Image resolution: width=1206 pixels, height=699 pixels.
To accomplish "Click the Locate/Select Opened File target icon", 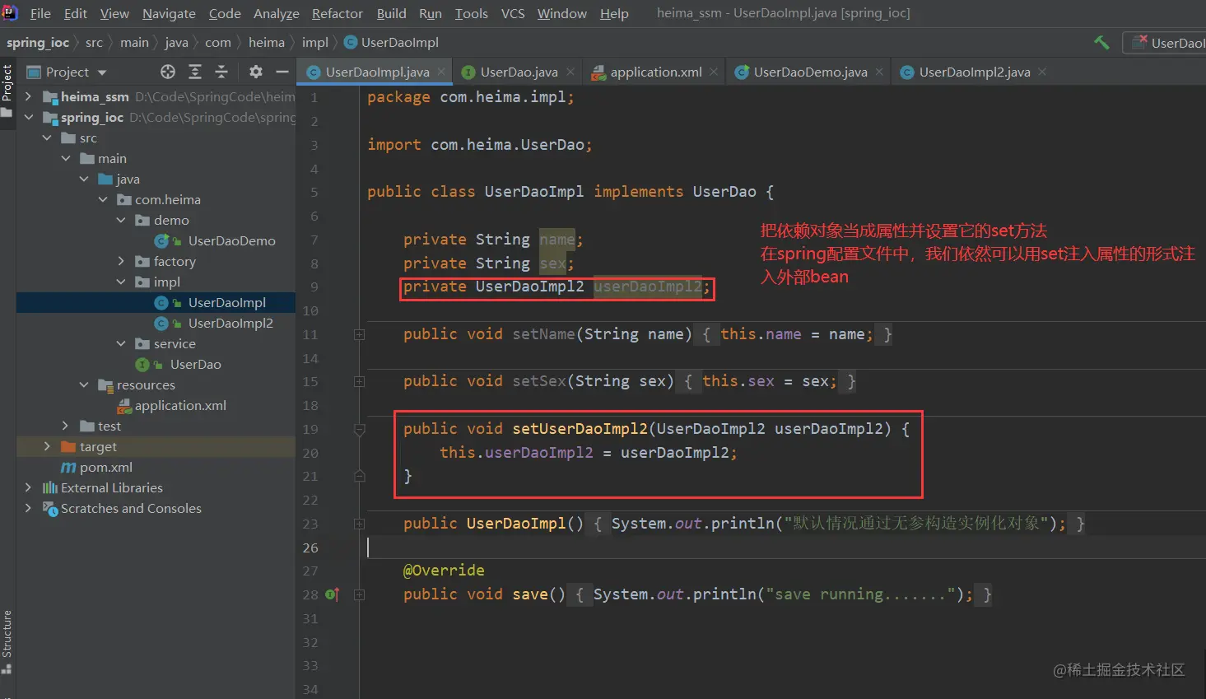I will click(x=168, y=72).
